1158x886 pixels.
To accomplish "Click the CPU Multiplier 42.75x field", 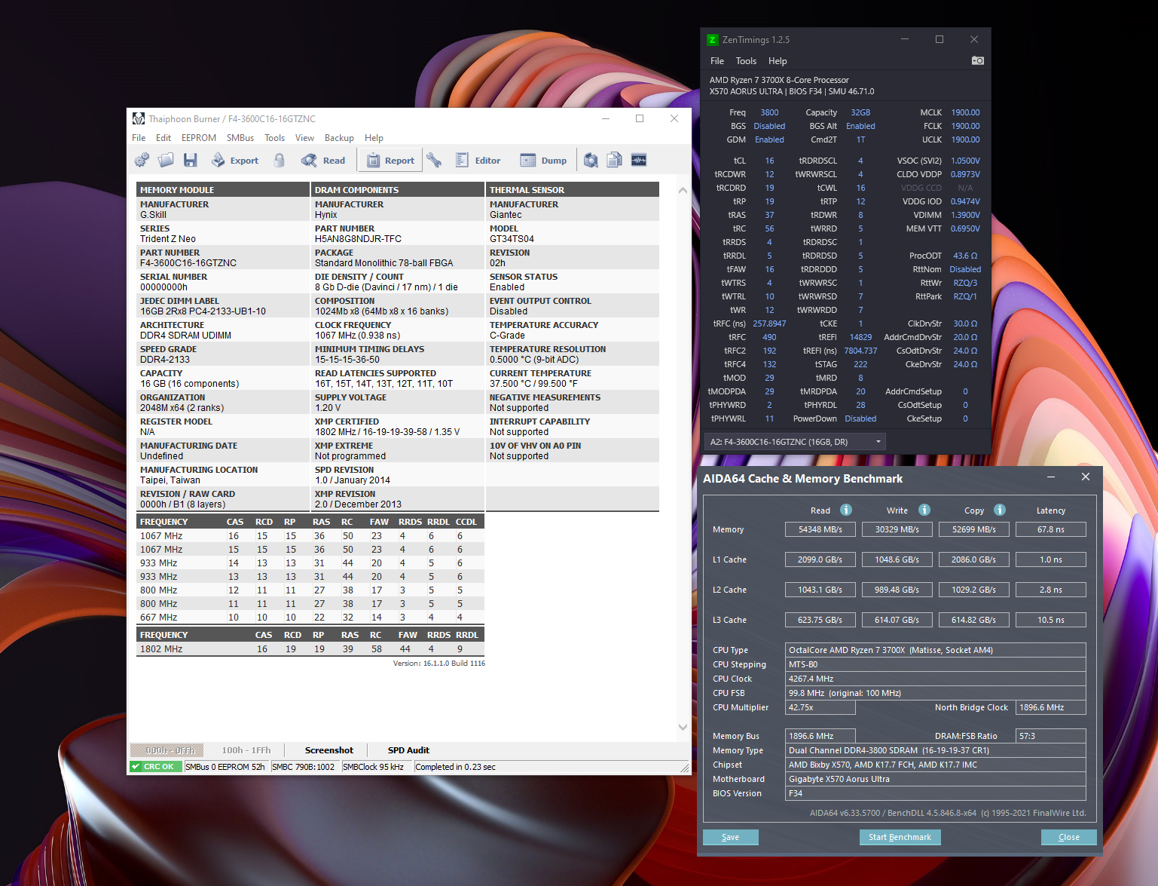I will (820, 707).
